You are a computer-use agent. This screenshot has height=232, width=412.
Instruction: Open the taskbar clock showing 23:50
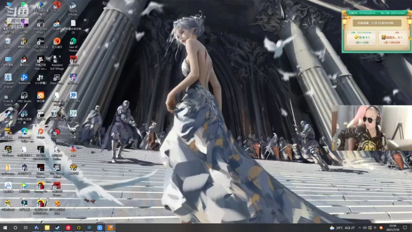392,228
